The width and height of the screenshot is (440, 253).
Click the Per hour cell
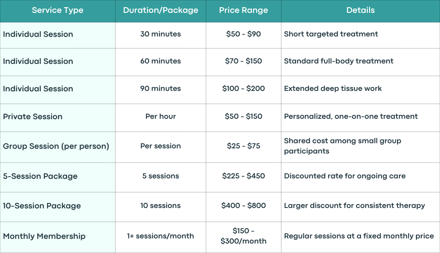click(161, 117)
